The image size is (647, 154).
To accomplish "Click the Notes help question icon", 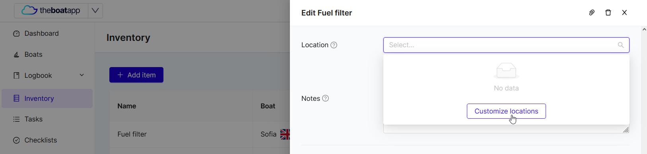I will 326,98.
